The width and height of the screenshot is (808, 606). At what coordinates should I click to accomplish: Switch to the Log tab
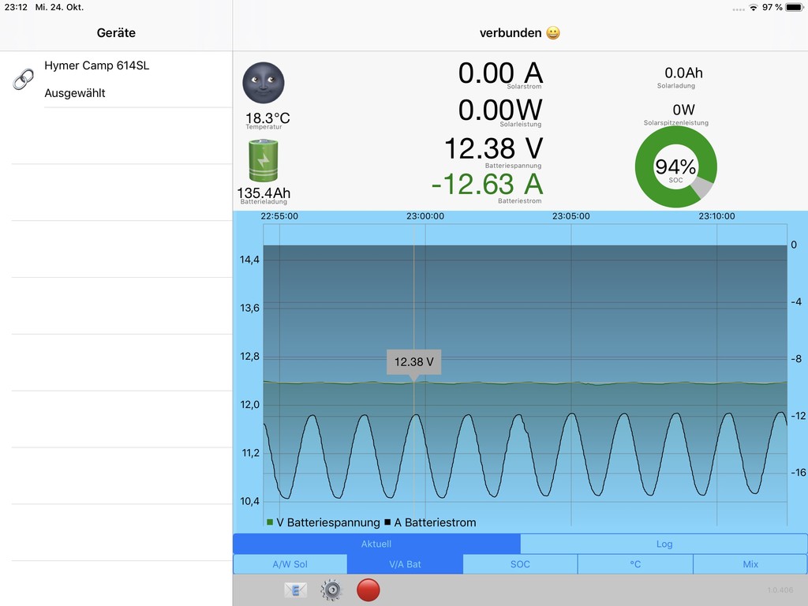664,544
